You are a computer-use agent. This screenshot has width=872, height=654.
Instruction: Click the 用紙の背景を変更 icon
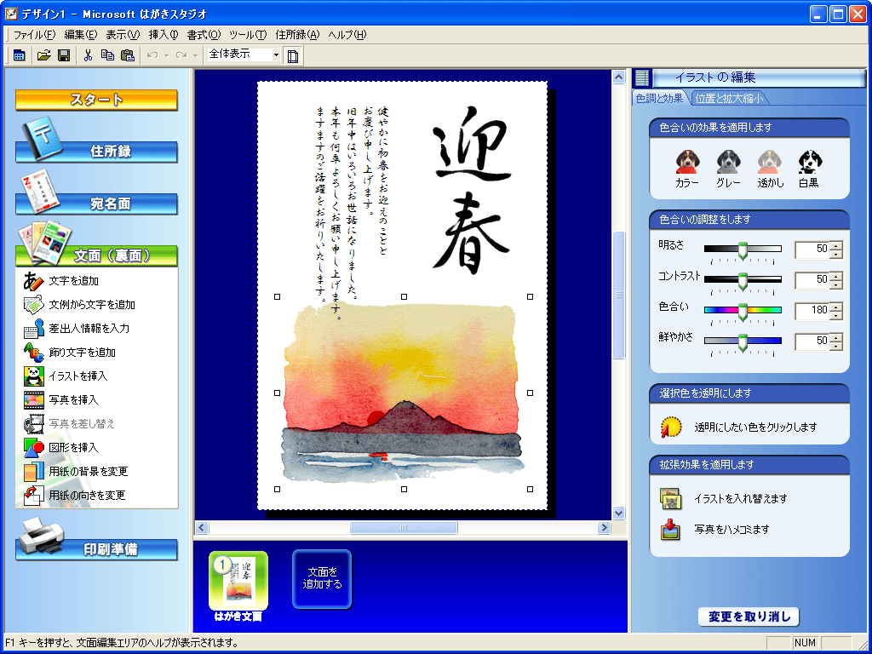[x=33, y=472]
